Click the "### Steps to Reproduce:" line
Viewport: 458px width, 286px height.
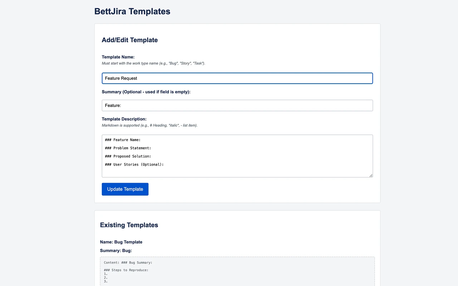click(126, 270)
